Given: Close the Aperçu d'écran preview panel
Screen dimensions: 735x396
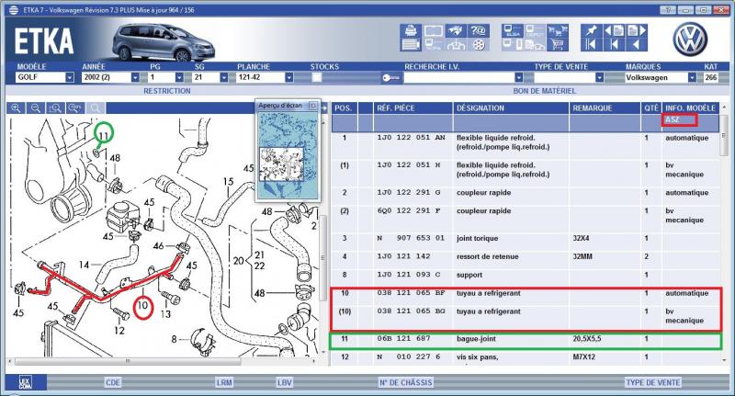Looking at the screenshot, I should (x=312, y=106).
